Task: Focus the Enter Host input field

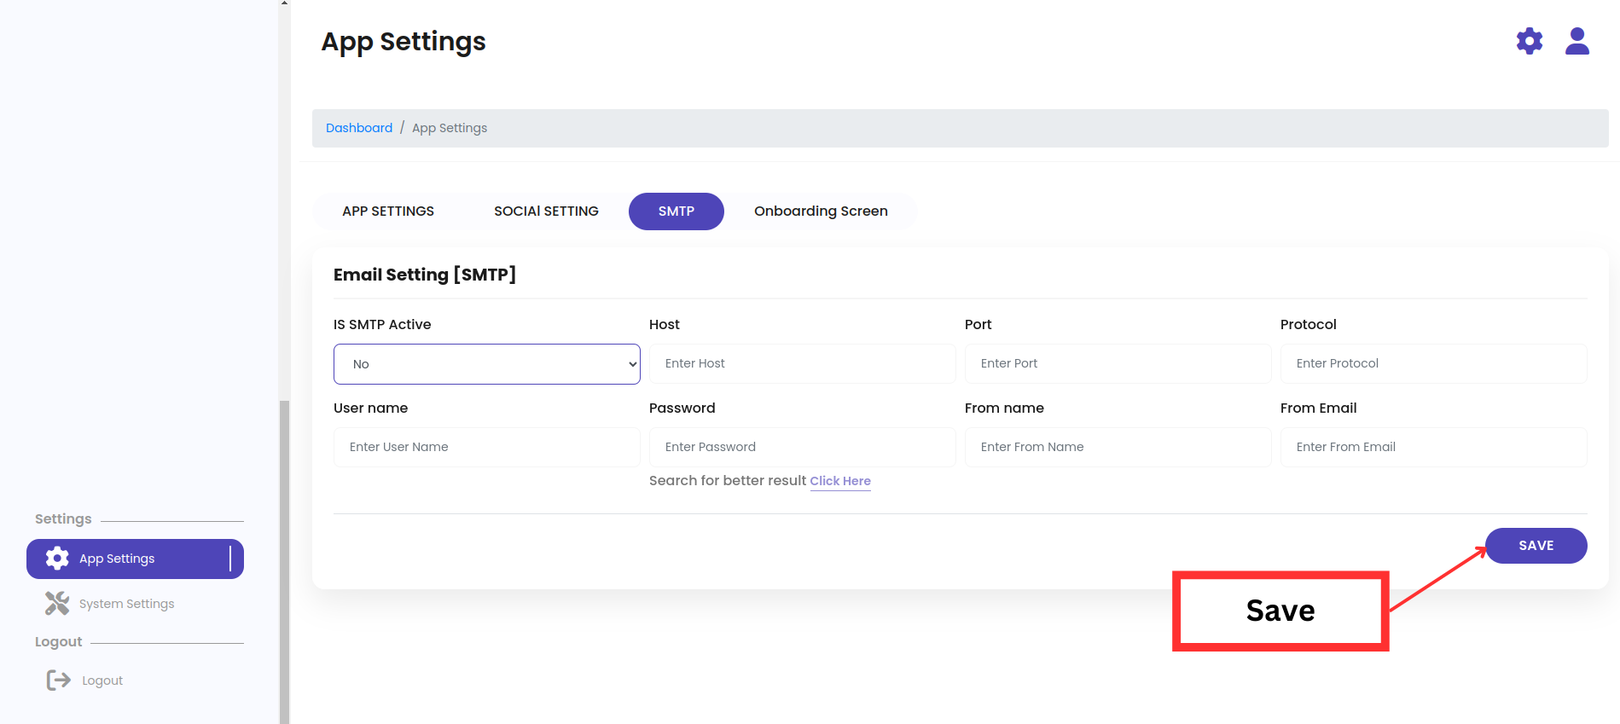Action: (x=802, y=363)
